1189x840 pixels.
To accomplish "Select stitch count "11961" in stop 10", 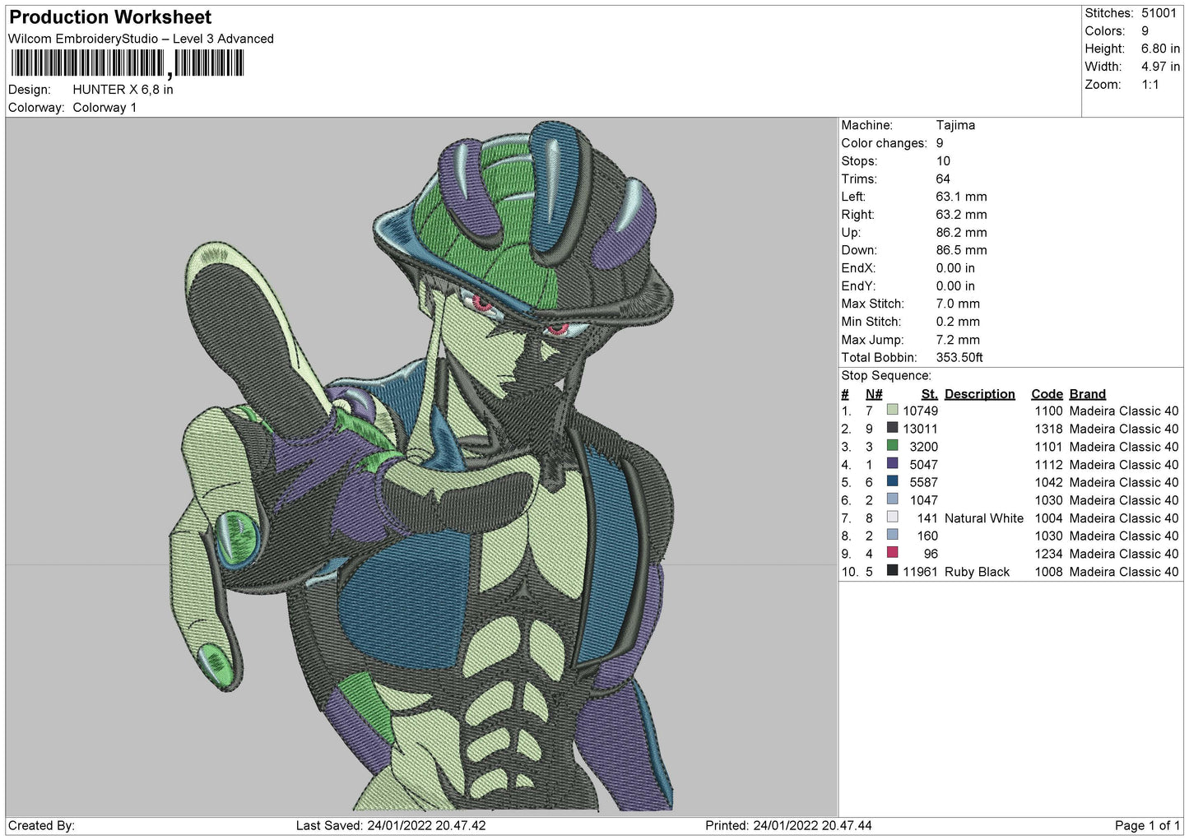I will (920, 572).
